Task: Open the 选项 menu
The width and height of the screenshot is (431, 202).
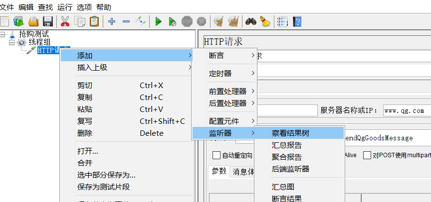Action: (84, 7)
